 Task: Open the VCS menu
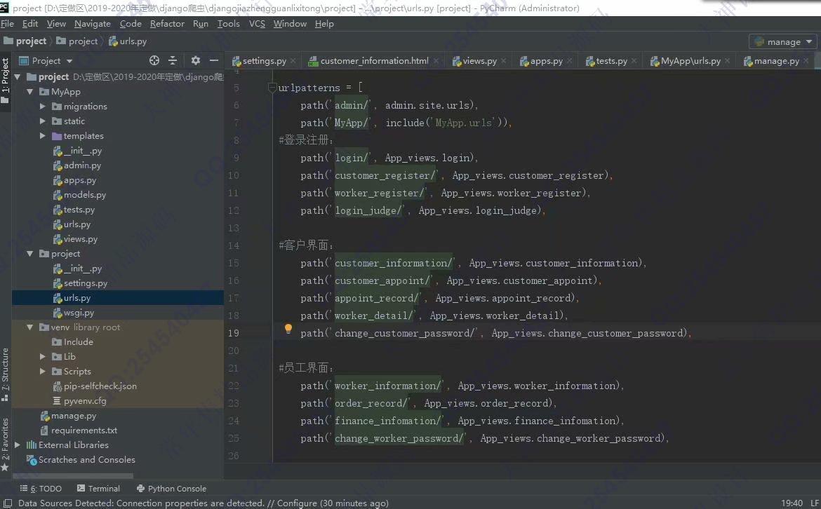pos(257,24)
